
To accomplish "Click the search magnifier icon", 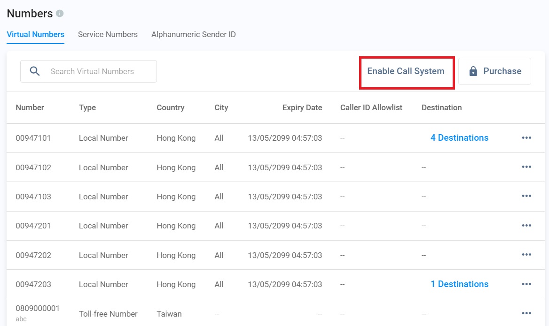I will (x=35, y=71).
